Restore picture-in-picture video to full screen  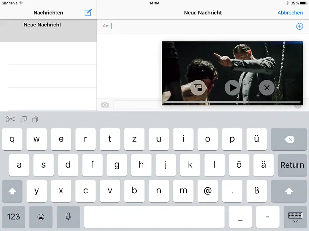coord(198,87)
